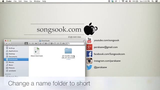Click the Share toolbar button
This screenshot has width=160, height=90.
tap(58, 43)
